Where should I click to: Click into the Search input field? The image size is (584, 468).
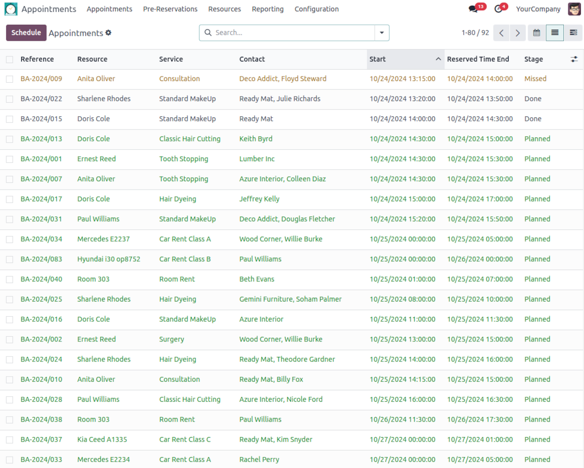pos(292,33)
